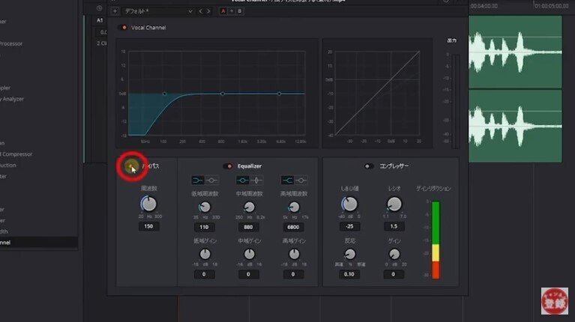Toggle the コンプレッサー enable switch

369,166
